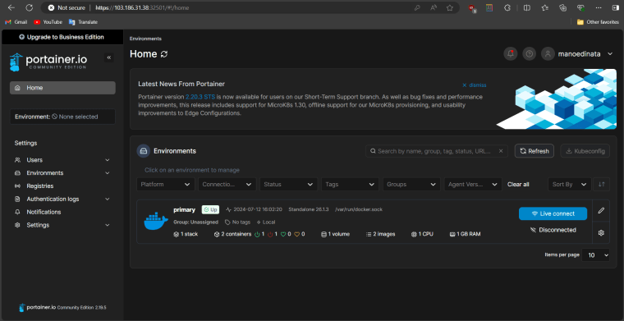Open Gmail bookmark

tap(16, 22)
